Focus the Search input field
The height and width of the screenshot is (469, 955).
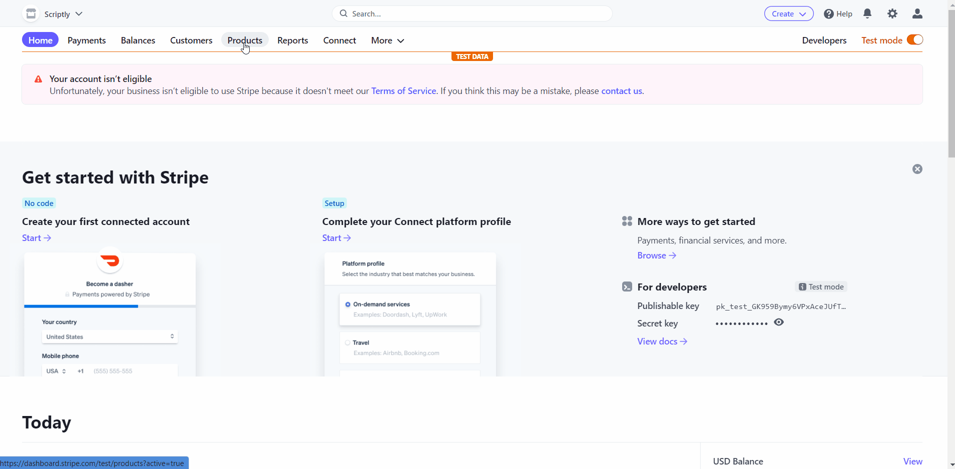(x=472, y=13)
